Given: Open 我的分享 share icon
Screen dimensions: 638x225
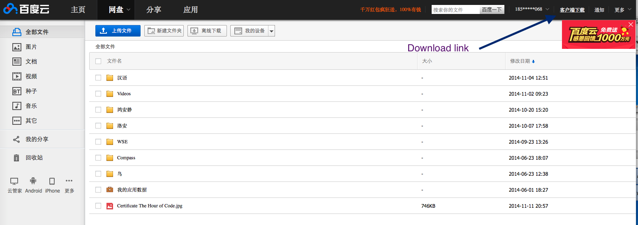Looking at the screenshot, I should tap(16, 139).
